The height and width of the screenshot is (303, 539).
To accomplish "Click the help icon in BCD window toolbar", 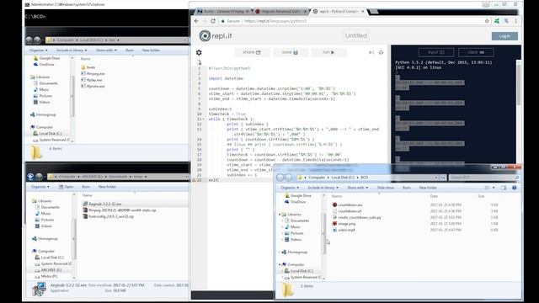I will click(515, 188).
